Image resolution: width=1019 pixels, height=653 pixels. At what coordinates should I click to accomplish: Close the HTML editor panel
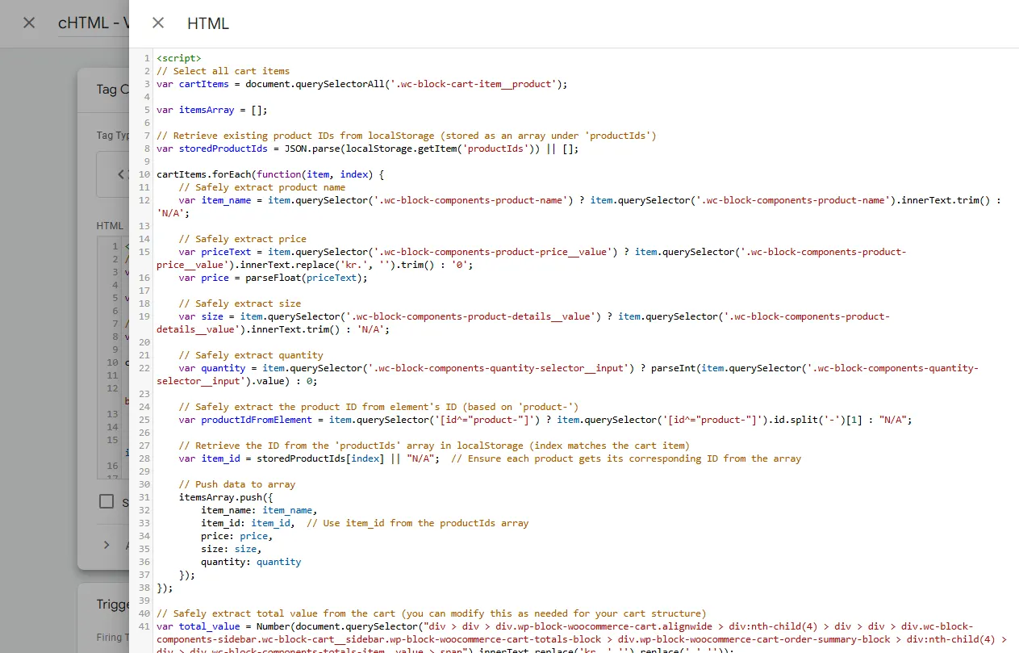coord(158,23)
